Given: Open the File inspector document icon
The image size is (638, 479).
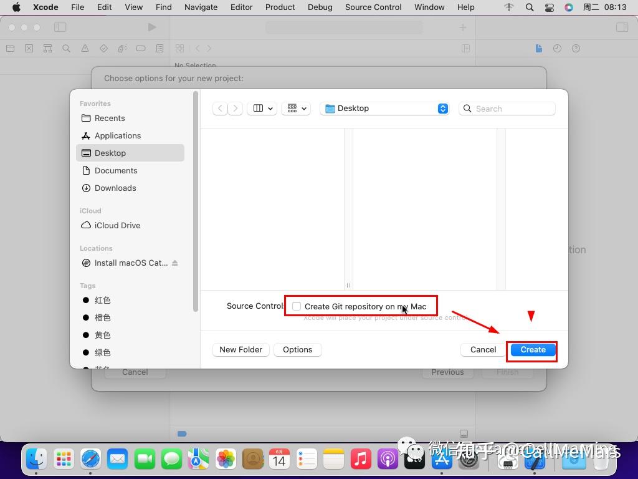Looking at the screenshot, I should (x=539, y=49).
